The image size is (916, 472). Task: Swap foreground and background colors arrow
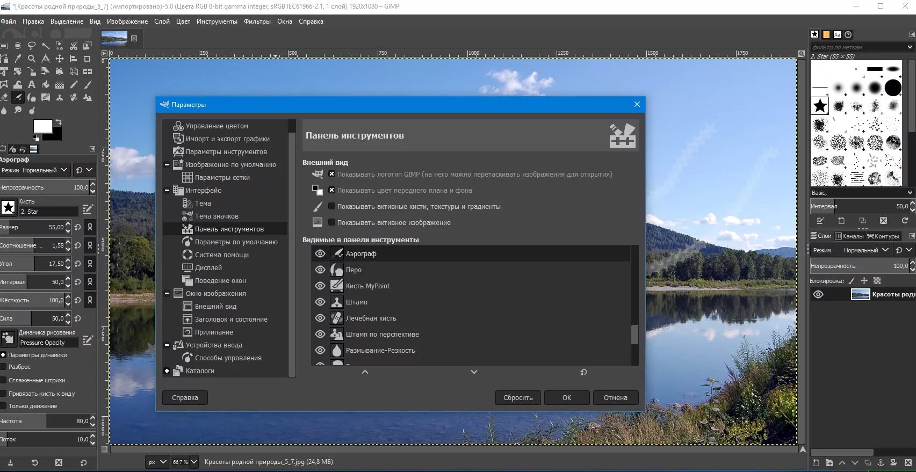click(x=59, y=122)
